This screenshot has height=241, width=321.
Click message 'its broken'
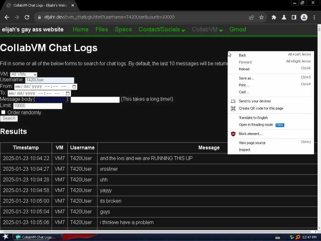click(x=111, y=201)
